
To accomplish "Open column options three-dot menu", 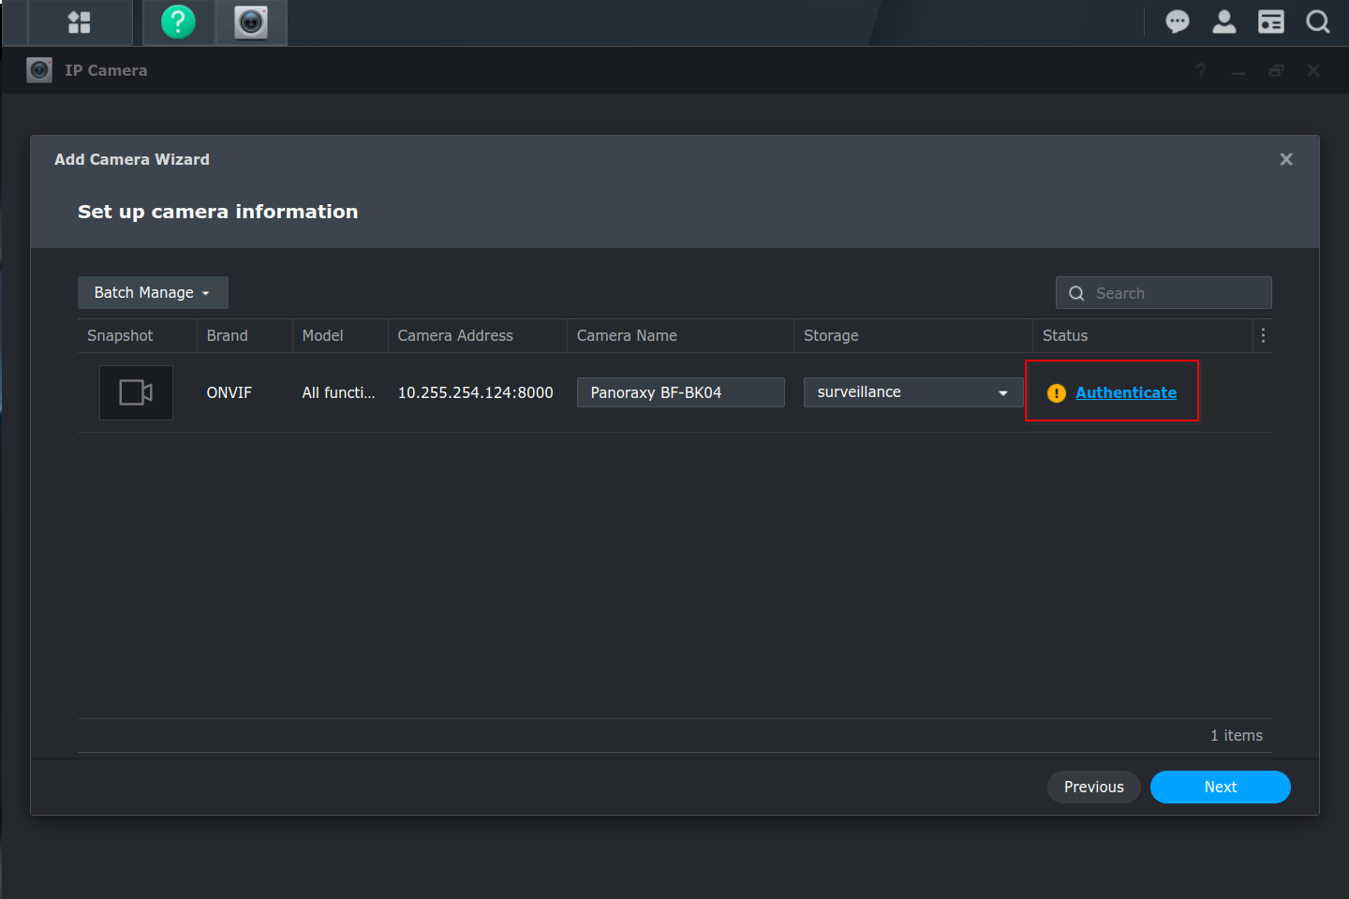I will tap(1263, 335).
